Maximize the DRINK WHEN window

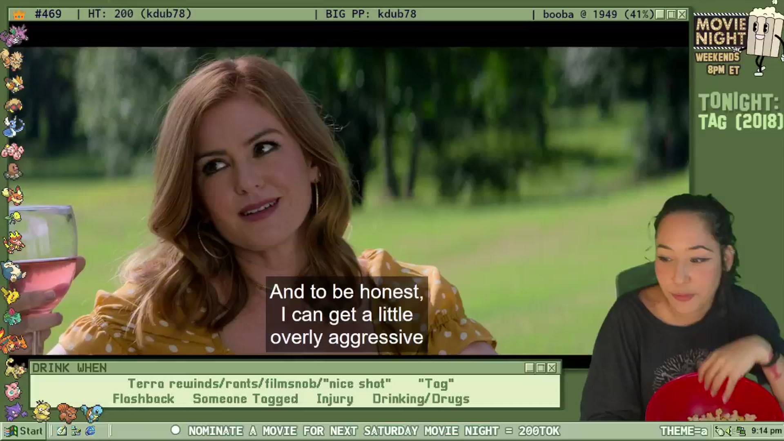coord(541,368)
